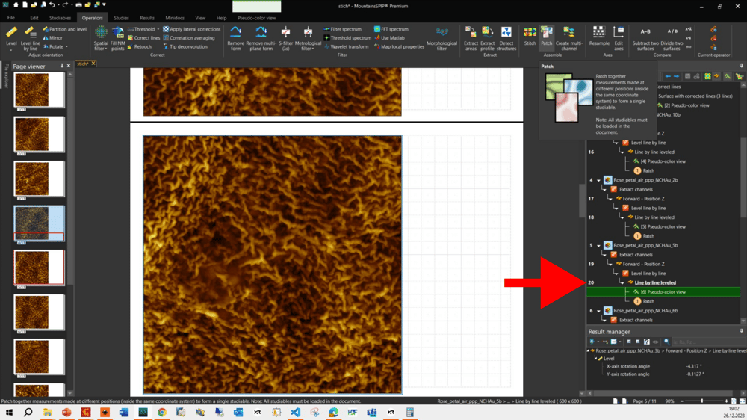Choose Threshold spectrum
This screenshot has height=420, width=747.
(347, 37)
